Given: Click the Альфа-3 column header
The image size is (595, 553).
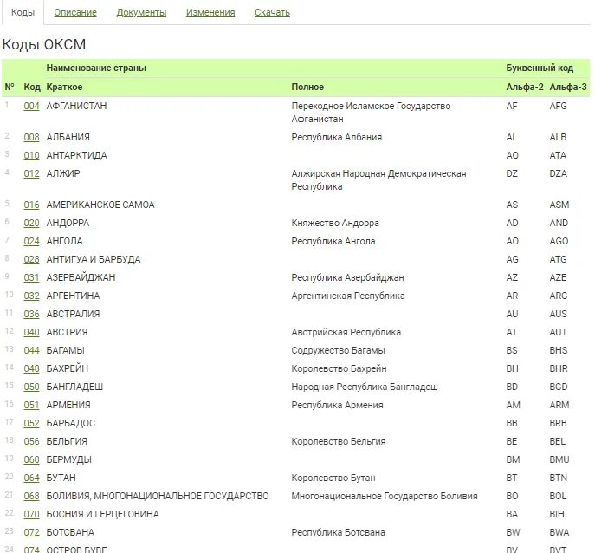Looking at the screenshot, I should (568, 87).
